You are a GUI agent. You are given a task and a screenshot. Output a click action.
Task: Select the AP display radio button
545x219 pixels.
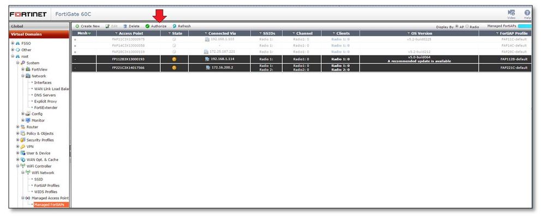[457, 26]
